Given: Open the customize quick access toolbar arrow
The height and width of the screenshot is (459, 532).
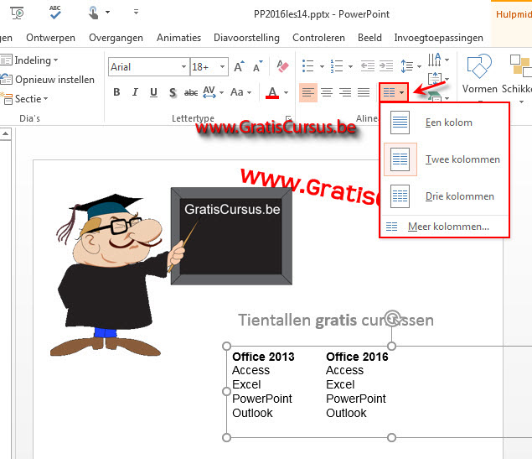Looking at the screenshot, I should coord(136,13).
